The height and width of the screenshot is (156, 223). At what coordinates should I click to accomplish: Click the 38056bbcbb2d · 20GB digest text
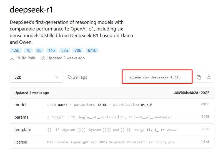[192, 93]
